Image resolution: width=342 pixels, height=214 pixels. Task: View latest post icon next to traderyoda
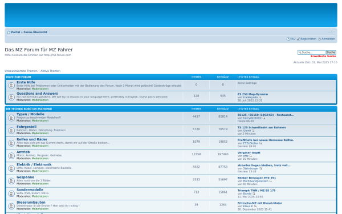coord(260,98)
